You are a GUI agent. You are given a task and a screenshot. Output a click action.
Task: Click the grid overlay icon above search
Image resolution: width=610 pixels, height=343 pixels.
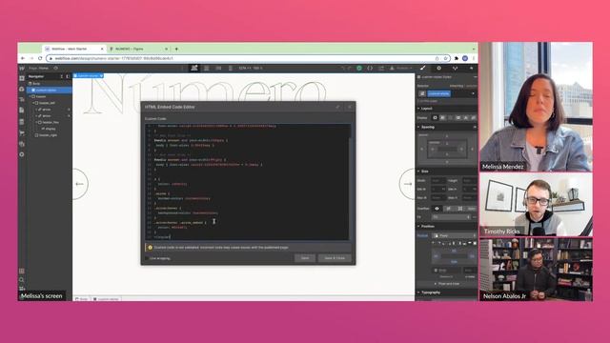tap(22, 271)
